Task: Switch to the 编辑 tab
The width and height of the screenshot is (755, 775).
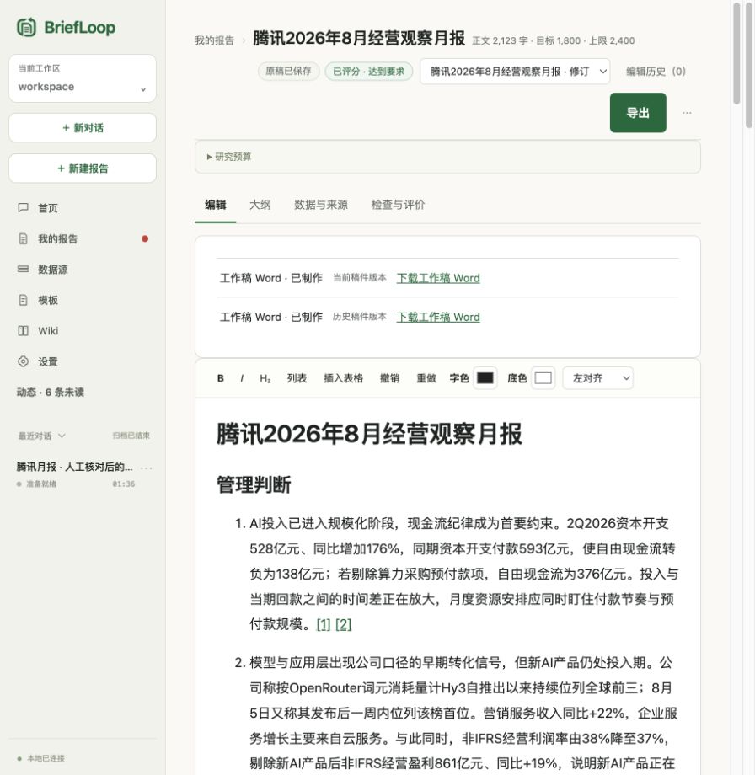Action: pos(216,205)
